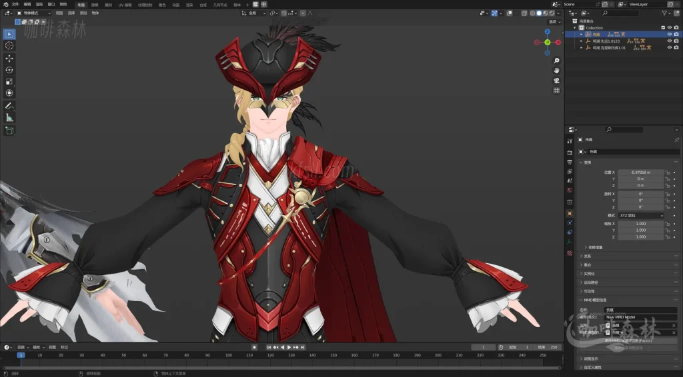The width and height of the screenshot is (683, 377).
Task: Jump to the timeline end frame button
Action: click(x=302, y=348)
